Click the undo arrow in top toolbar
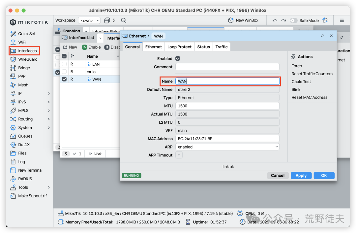Image resolution: width=356 pixels, height=233 pixels. tap(275, 20)
